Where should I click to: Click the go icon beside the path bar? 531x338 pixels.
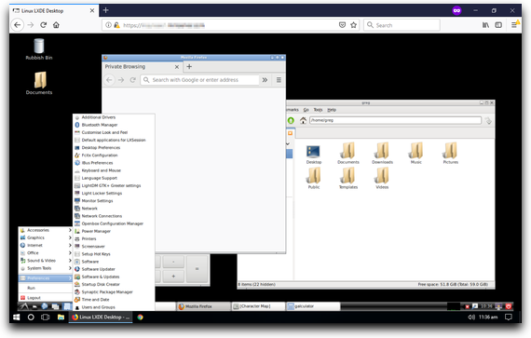pos(488,120)
